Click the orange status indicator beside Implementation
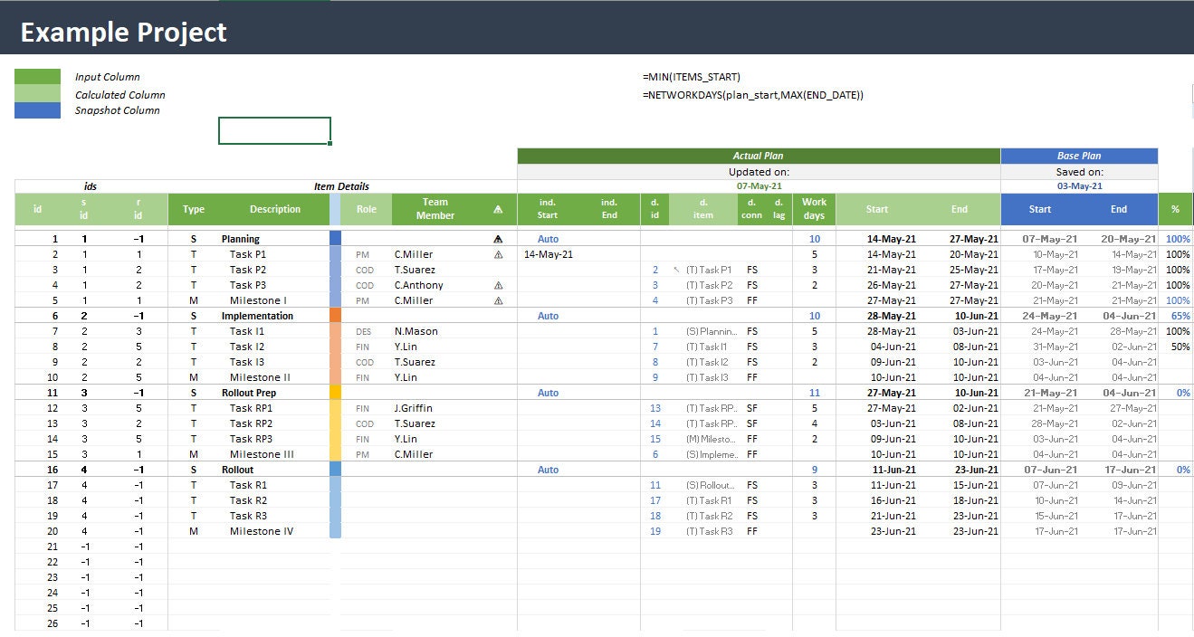Image resolution: width=1194 pixels, height=637 pixels. pos(336,316)
